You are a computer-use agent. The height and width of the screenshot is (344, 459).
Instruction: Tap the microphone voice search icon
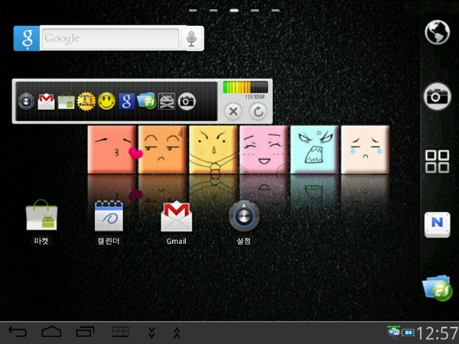[191, 38]
